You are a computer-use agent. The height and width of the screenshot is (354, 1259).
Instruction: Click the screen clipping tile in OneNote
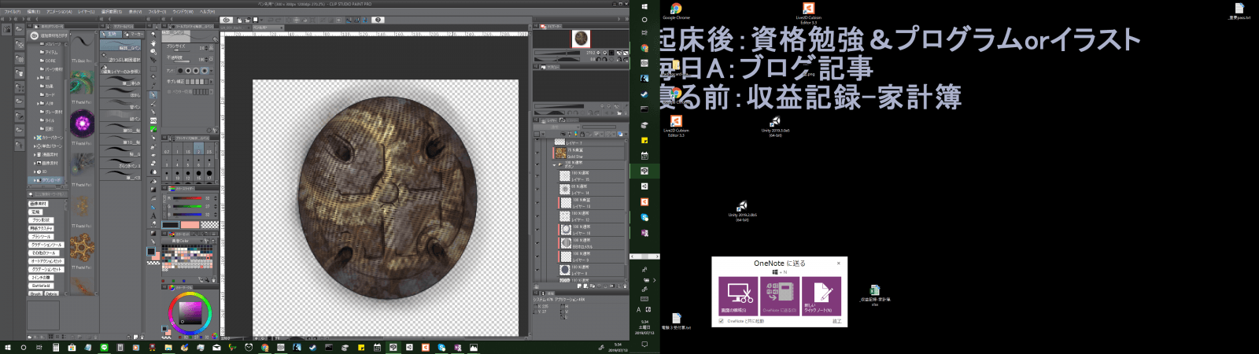tap(738, 296)
